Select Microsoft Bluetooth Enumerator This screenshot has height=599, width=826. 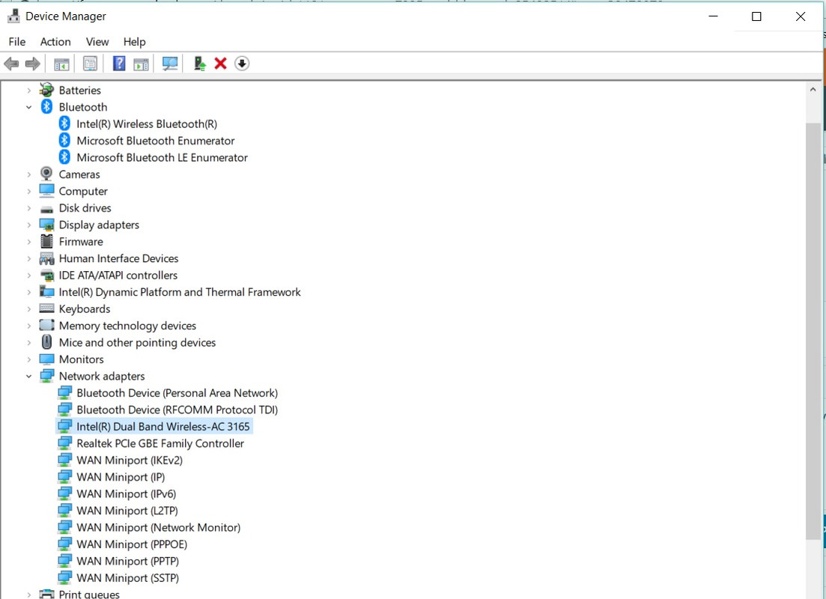[156, 141]
